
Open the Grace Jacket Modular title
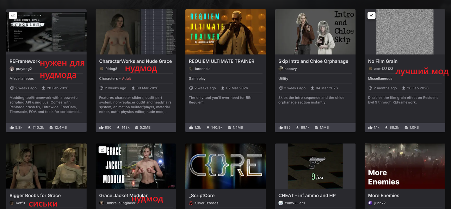123,196
